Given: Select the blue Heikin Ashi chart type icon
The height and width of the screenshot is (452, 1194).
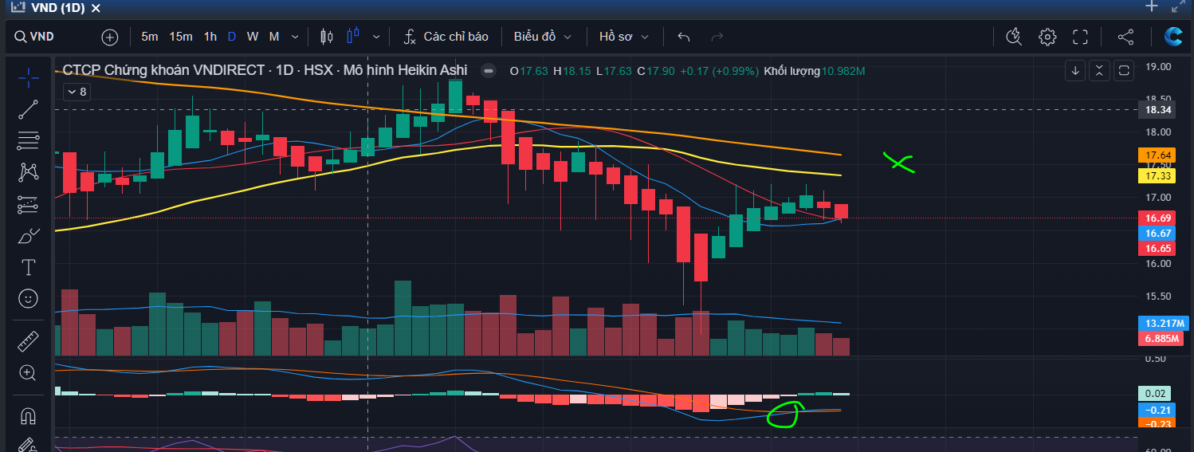Looking at the screenshot, I should (354, 37).
